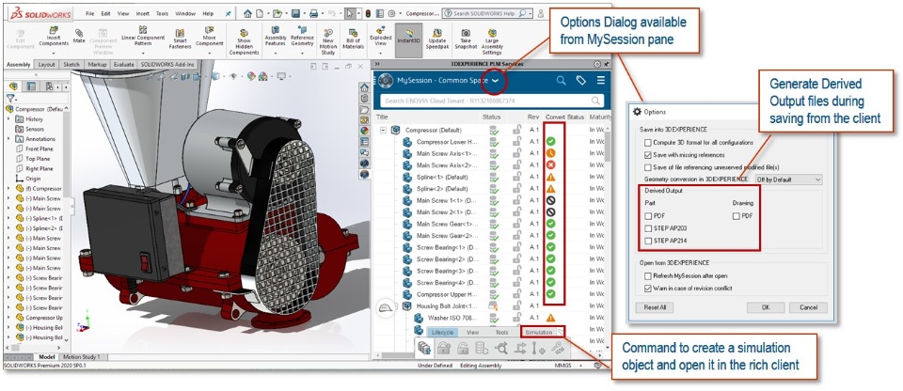Click the Convert Status column header
903x391 pixels.
(564, 117)
